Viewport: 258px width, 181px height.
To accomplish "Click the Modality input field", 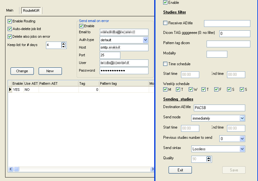I will pos(217,54).
